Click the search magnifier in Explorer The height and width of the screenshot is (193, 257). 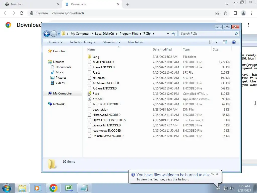236,34
